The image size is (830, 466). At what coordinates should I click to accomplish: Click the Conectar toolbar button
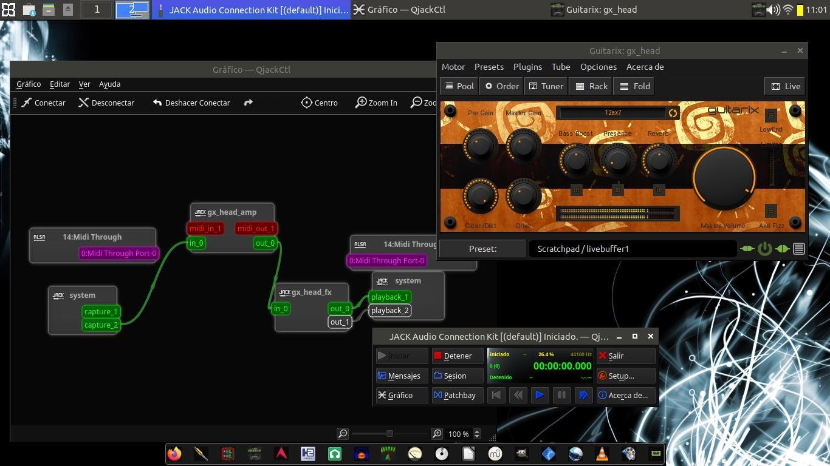pos(44,103)
